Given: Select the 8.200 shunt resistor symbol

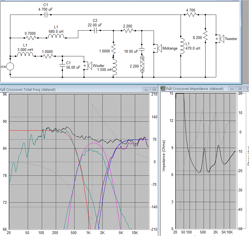Looking at the screenshot, I should click(205, 36).
